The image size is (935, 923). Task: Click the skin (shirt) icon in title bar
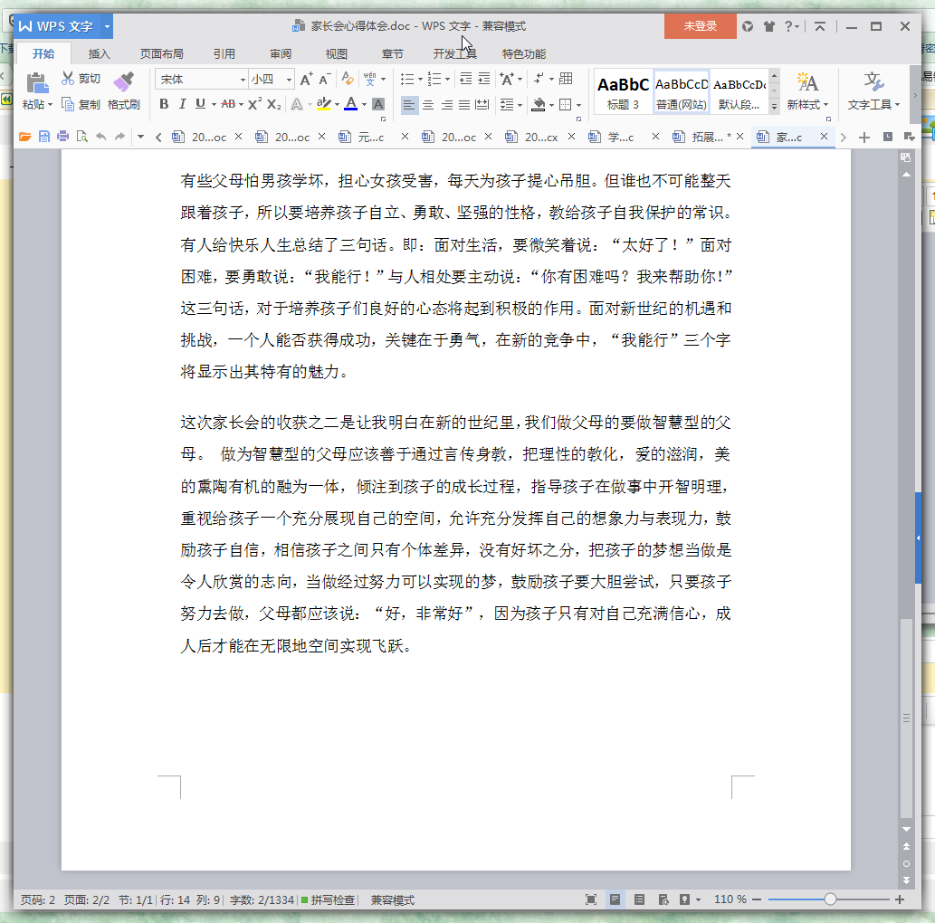(x=769, y=26)
